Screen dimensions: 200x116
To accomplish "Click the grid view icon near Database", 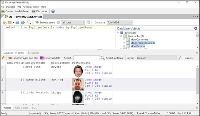I will (x=88, y=22).
